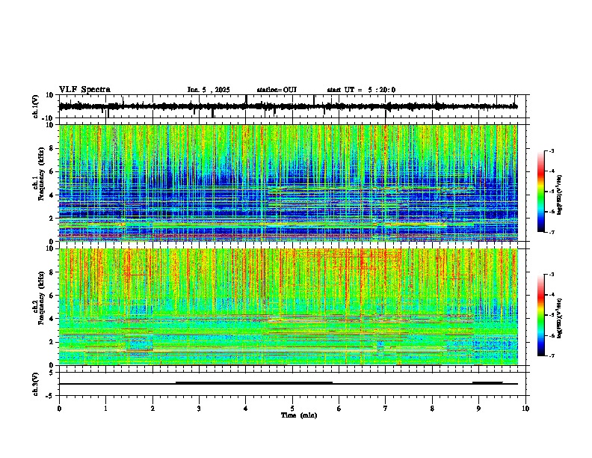592x458 pixels.
Task: Click the "-5" label on ch.1 colorbar
Action: (552, 192)
